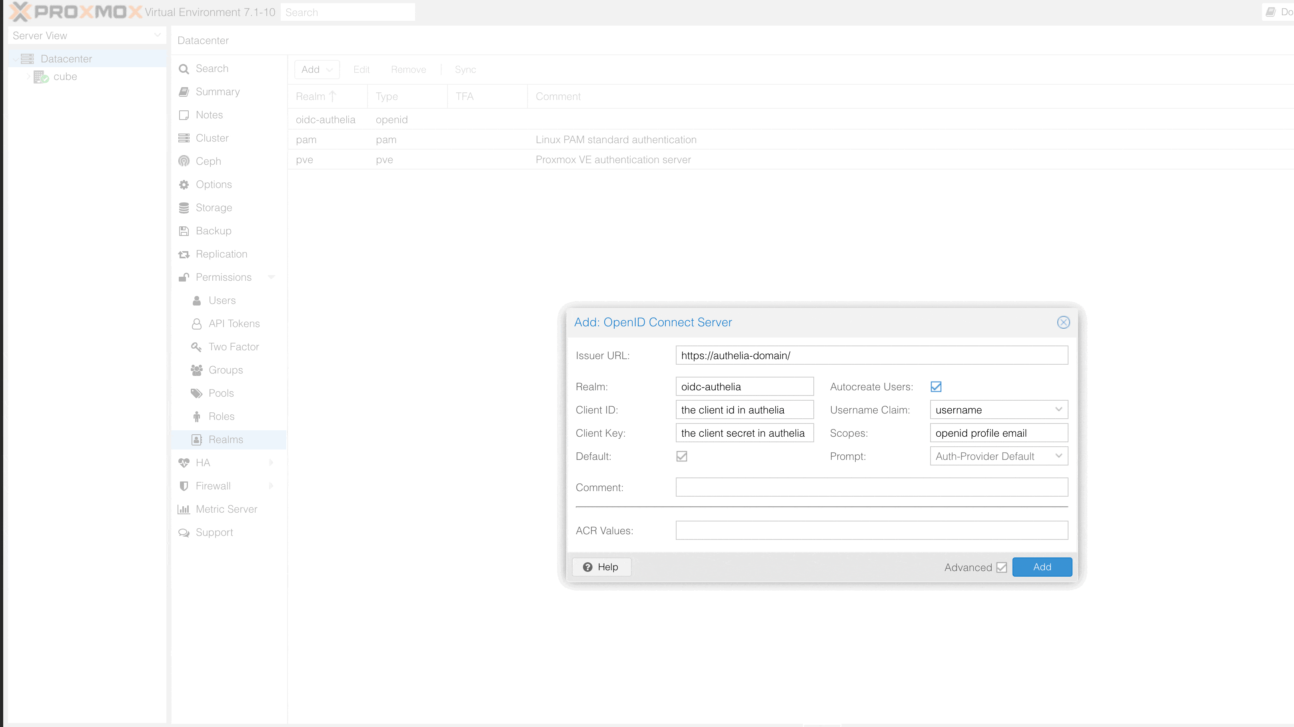Close the OpenID Connect Server dialog
Screen dimensions: 1294x727
point(1063,322)
